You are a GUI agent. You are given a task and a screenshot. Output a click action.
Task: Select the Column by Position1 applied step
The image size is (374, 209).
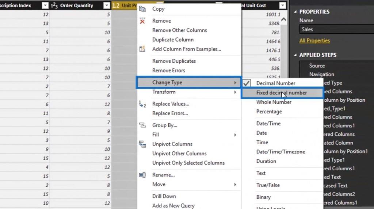click(x=346, y=151)
